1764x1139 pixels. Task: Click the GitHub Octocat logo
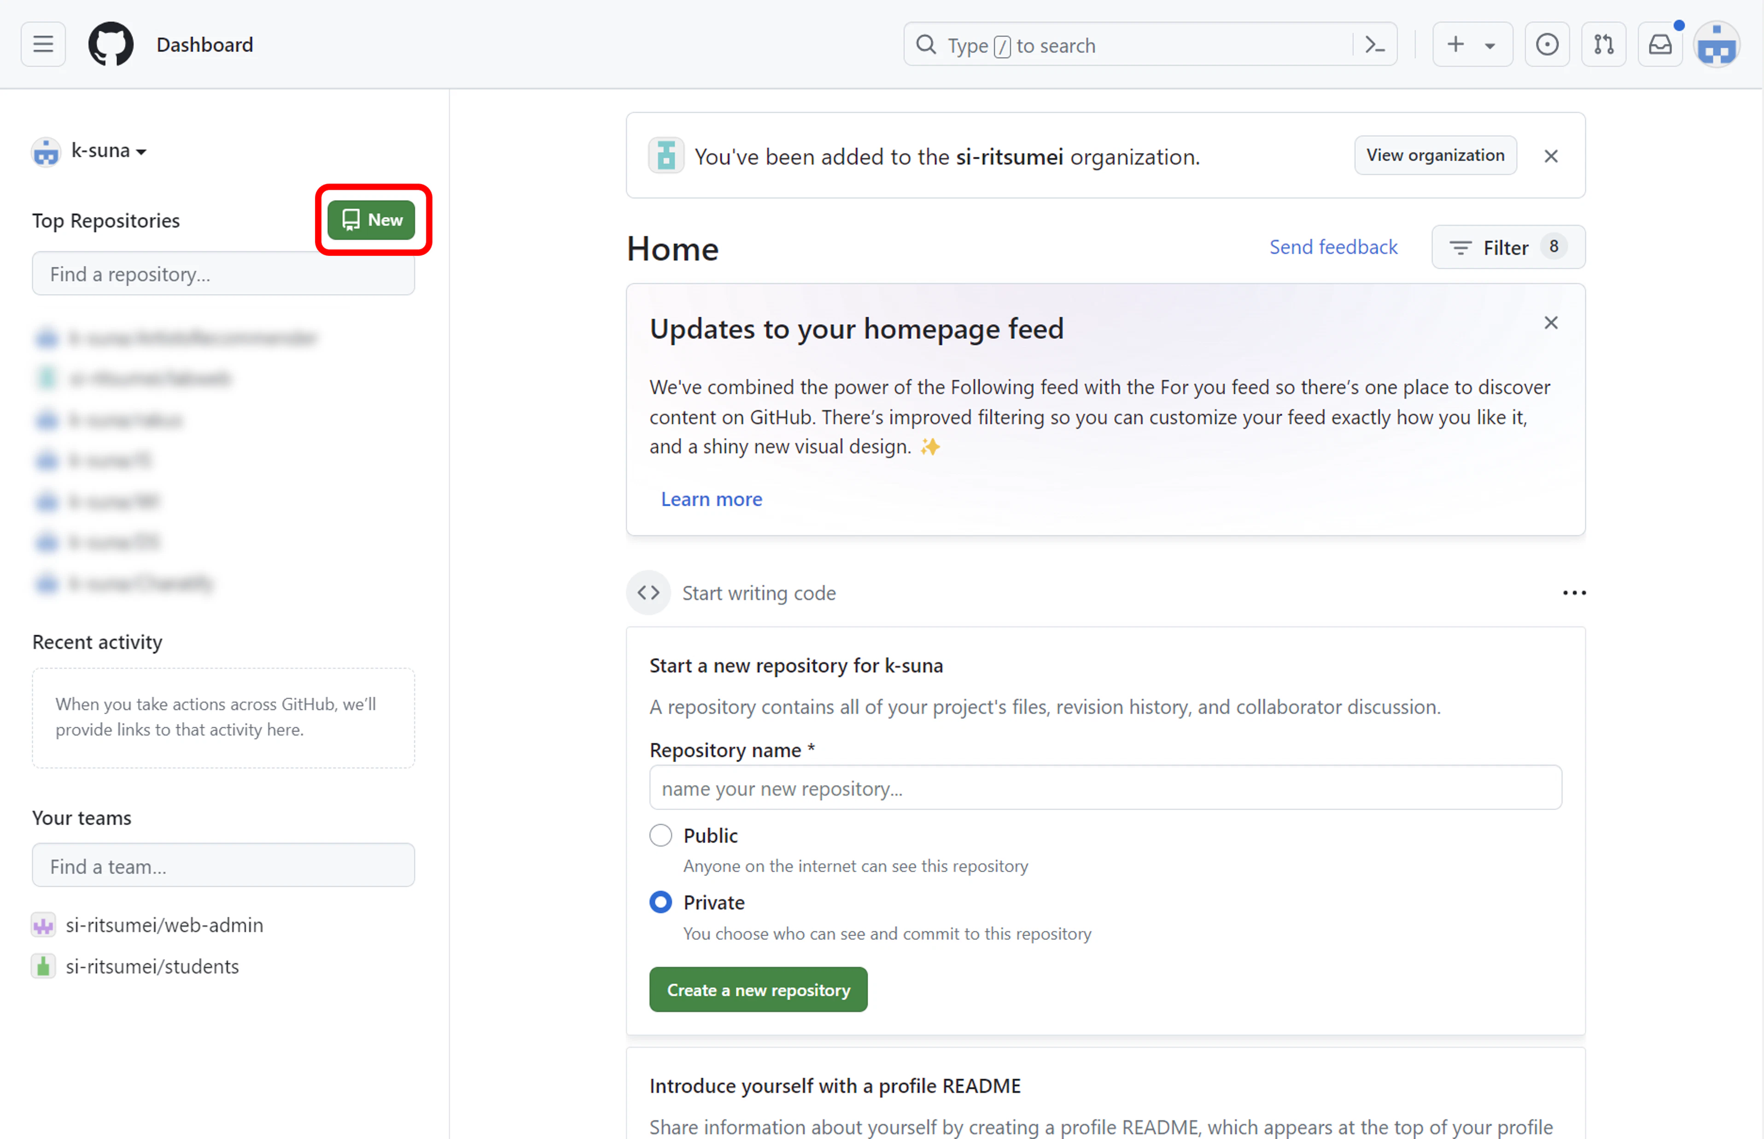(111, 44)
